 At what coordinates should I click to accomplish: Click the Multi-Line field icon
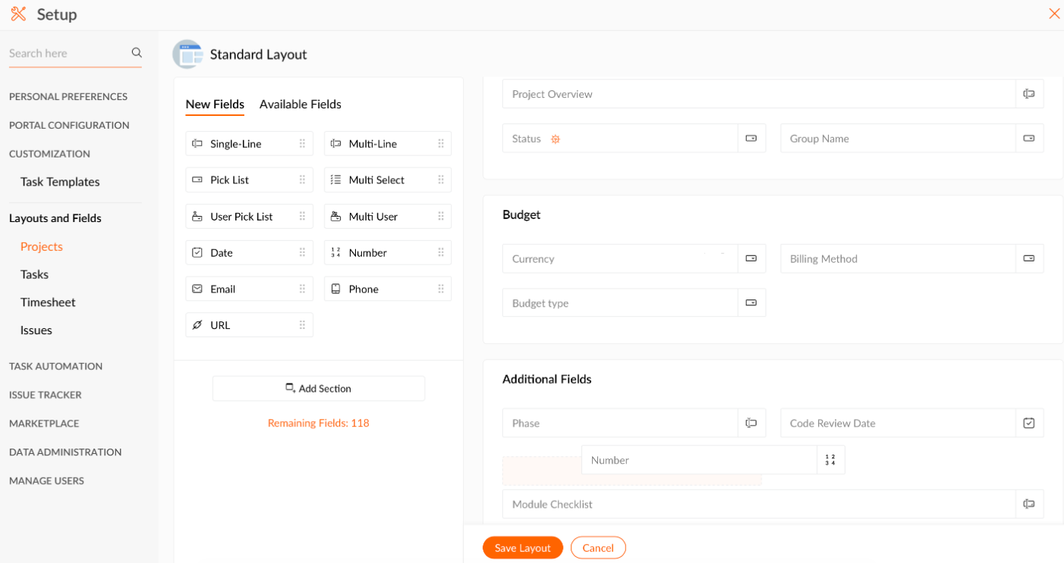[335, 143]
